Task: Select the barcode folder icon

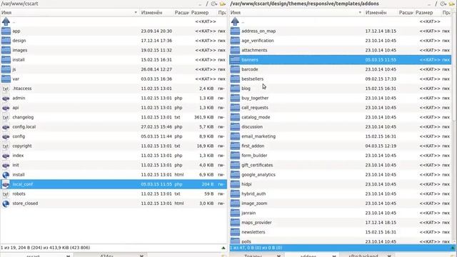Action: [235, 69]
